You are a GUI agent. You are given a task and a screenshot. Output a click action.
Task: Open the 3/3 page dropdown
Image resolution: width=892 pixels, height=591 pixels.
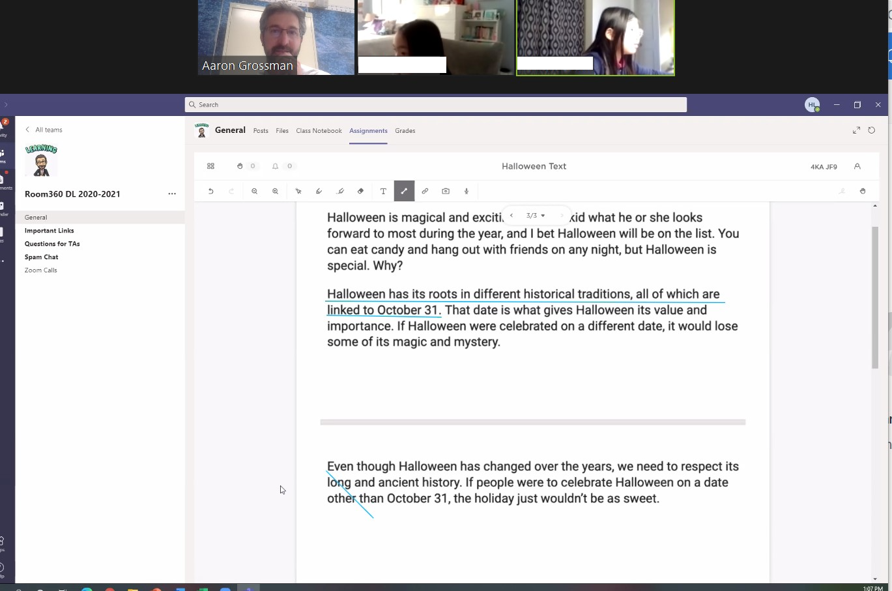pos(536,216)
